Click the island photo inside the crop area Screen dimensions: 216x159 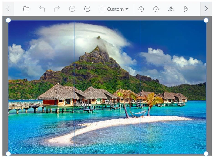coord(107,87)
